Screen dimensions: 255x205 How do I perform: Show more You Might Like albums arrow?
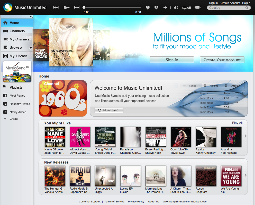click(x=246, y=136)
